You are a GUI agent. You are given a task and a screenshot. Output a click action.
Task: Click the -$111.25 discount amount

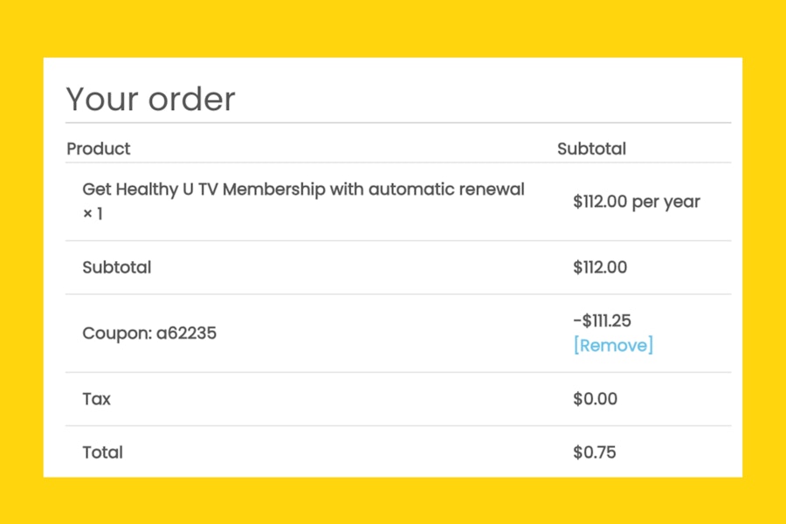coord(602,321)
